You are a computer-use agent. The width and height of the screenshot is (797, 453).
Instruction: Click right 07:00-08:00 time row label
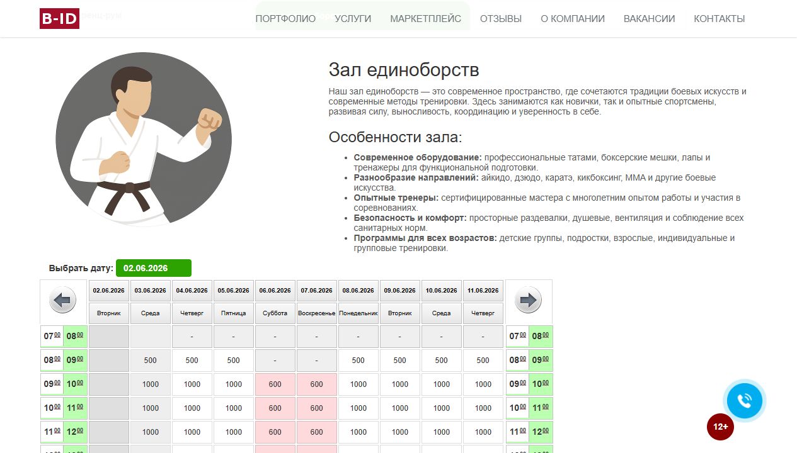click(529, 337)
